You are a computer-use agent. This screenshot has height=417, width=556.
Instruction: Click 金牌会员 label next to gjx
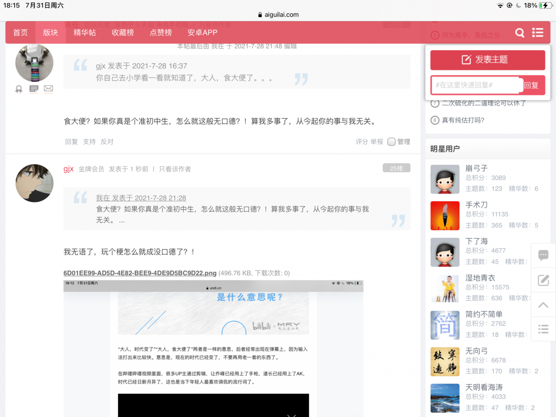point(91,169)
